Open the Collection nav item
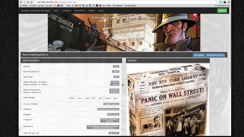 coord(67,11)
